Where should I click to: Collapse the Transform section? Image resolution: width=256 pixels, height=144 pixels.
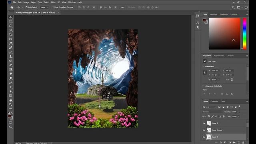(203, 66)
